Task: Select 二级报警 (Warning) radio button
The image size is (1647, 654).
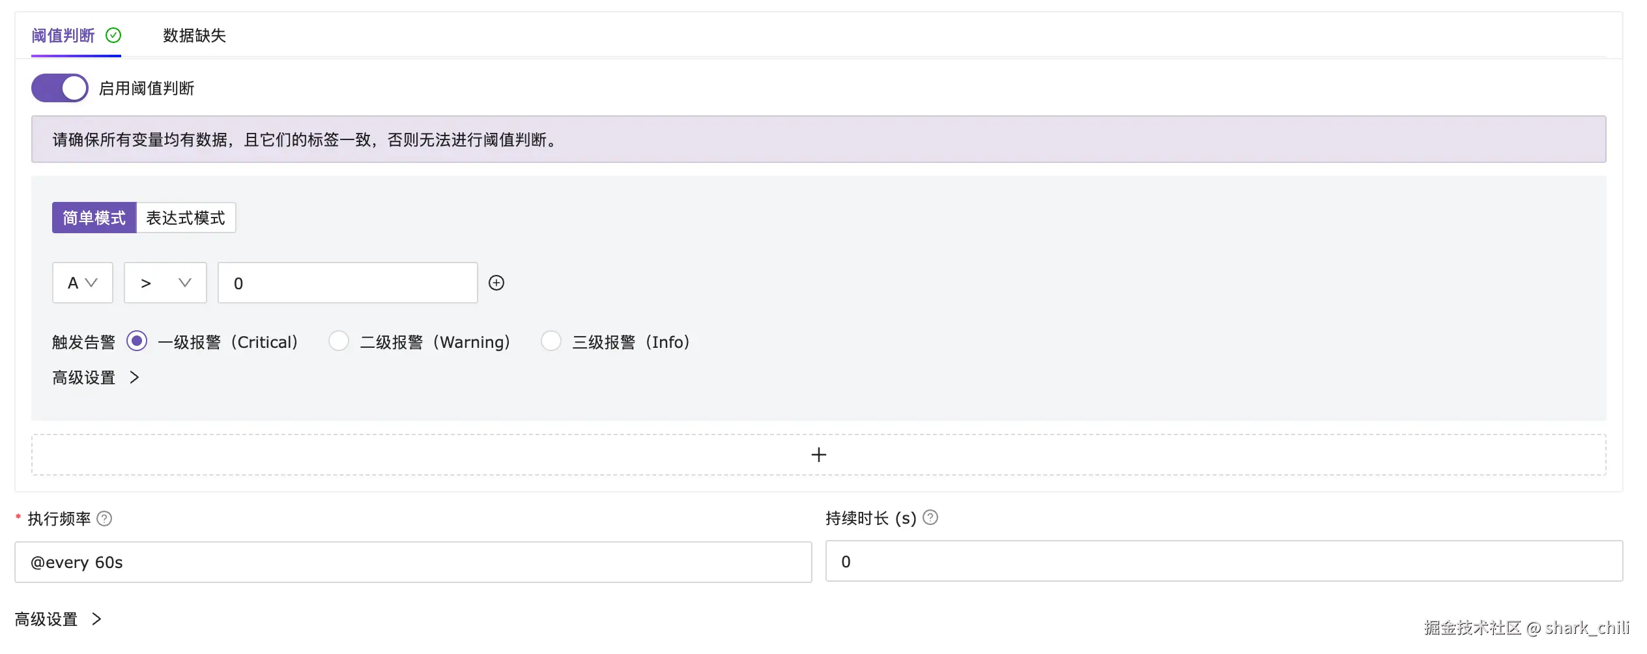Action: coord(339,341)
